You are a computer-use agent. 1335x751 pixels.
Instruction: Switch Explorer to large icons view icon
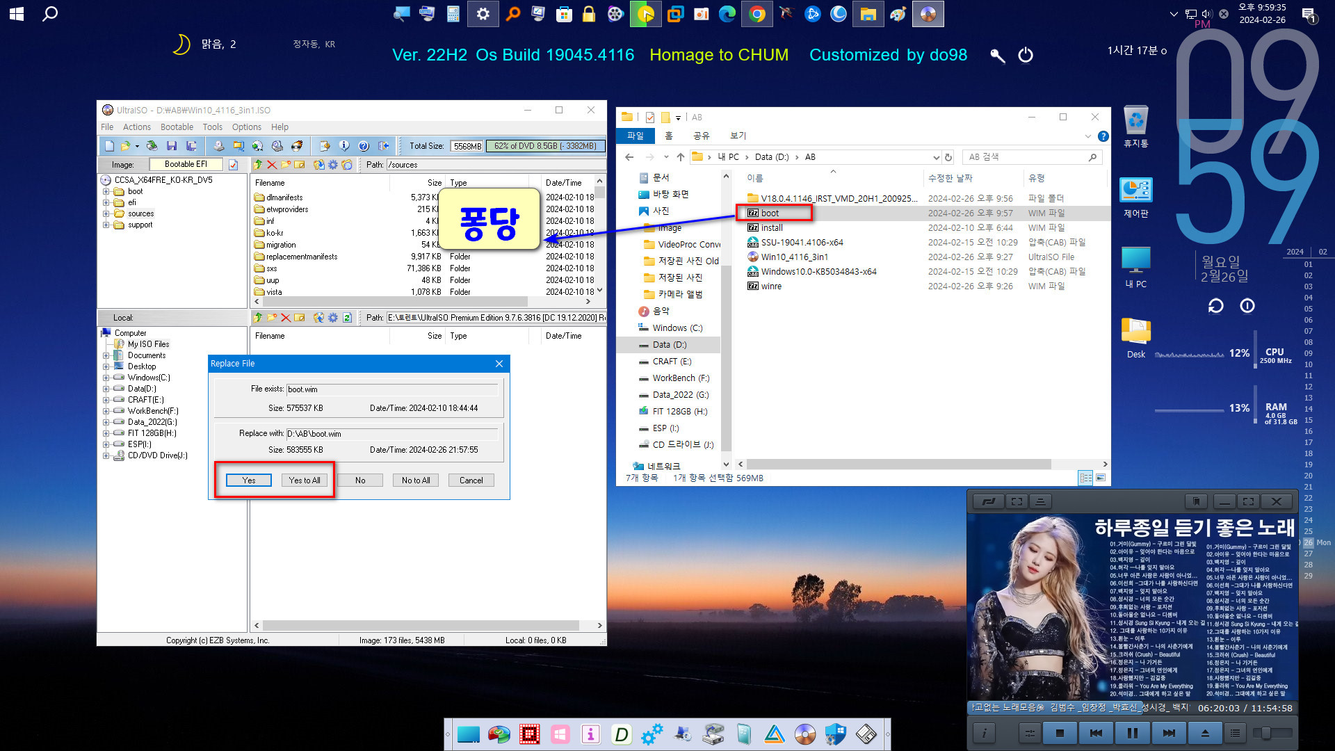[1101, 478]
